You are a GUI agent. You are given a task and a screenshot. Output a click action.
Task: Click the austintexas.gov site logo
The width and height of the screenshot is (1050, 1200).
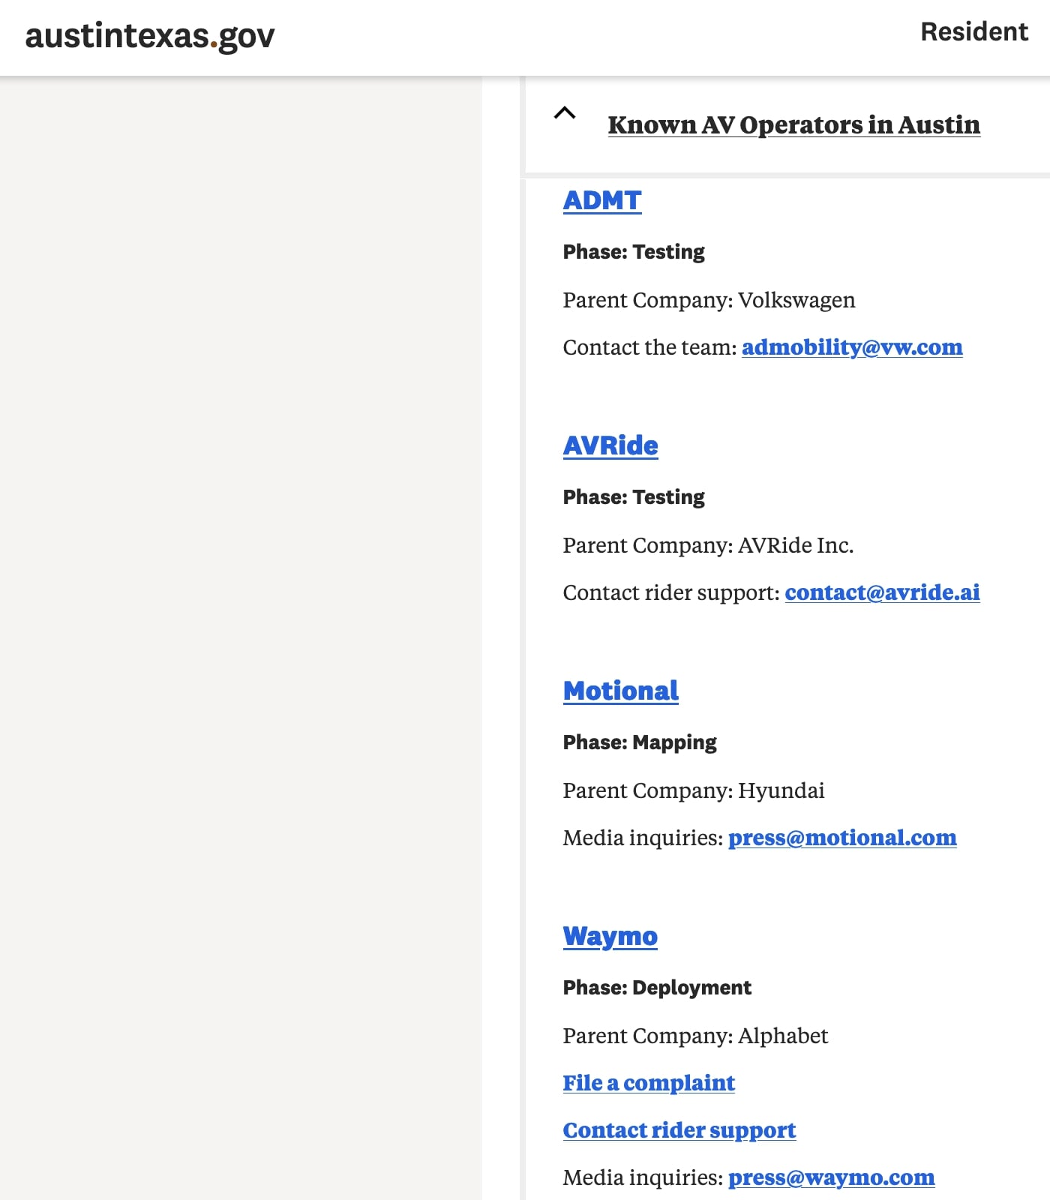pos(150,36)
